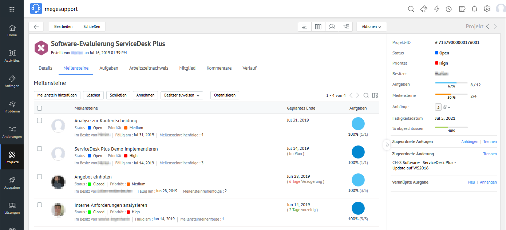Open the Verlauf tab

tap(249, 68)
